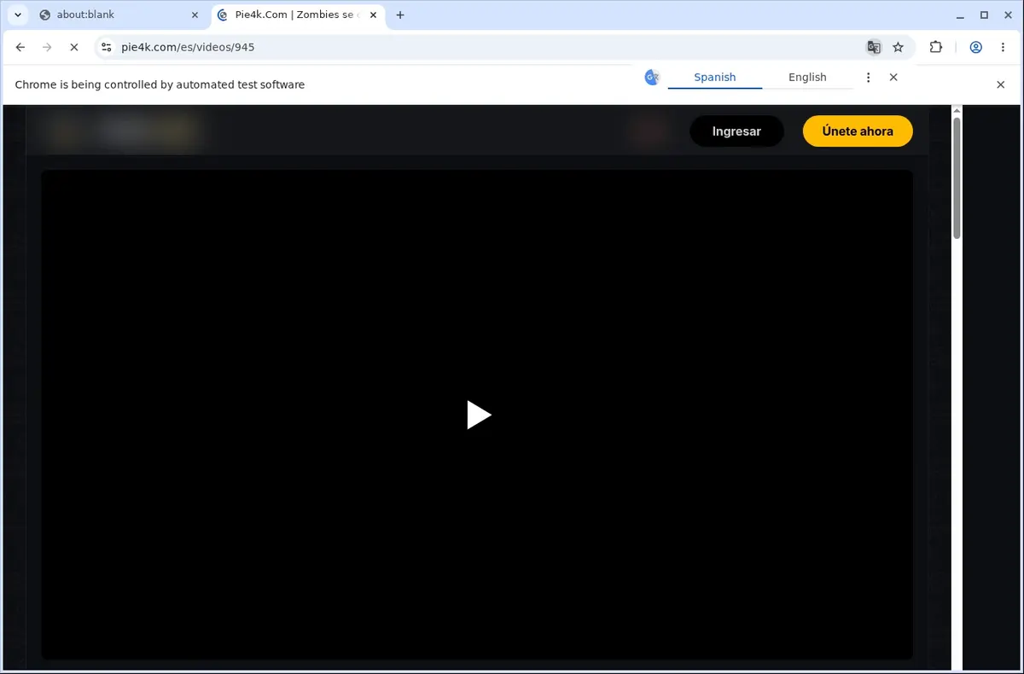Click the Ingresar login button
The width and height of the screenshot is (1024, 674).
[x=736, y=131]
